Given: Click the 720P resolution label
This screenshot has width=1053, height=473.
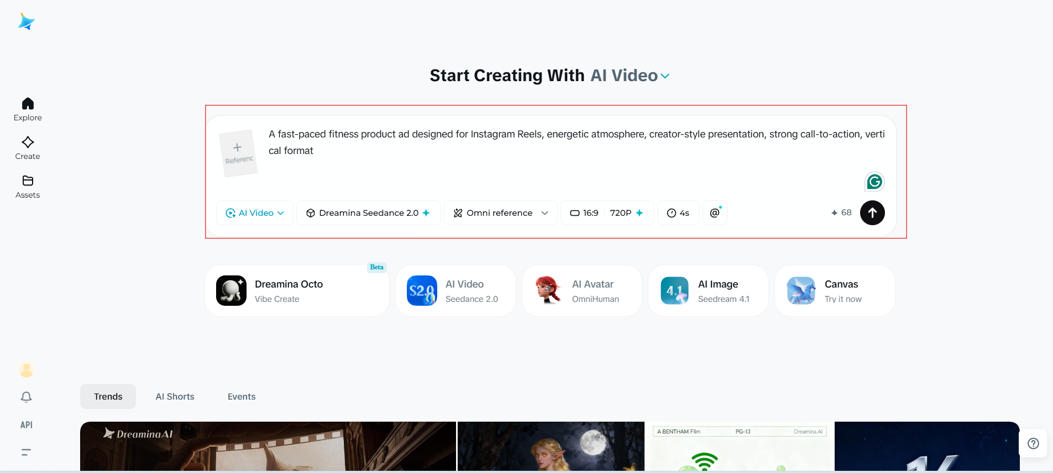Looking at the screenshot, I should click(x=621, y=213).
